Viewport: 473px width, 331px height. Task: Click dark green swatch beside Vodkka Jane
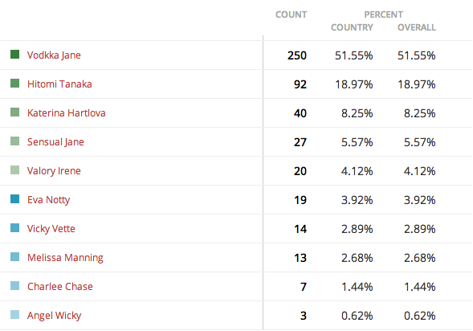coord(14,55)
